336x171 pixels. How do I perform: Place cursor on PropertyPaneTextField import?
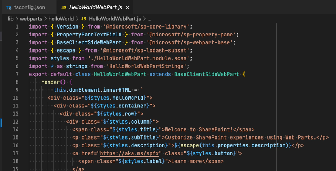(x=89, y=35)
